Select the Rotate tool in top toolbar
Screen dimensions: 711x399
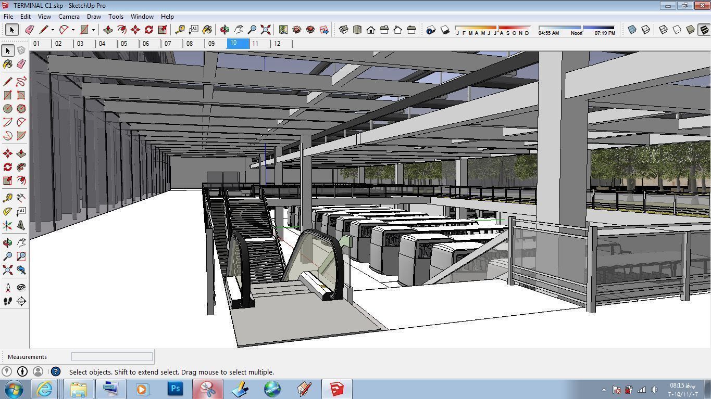click(149, 30)
